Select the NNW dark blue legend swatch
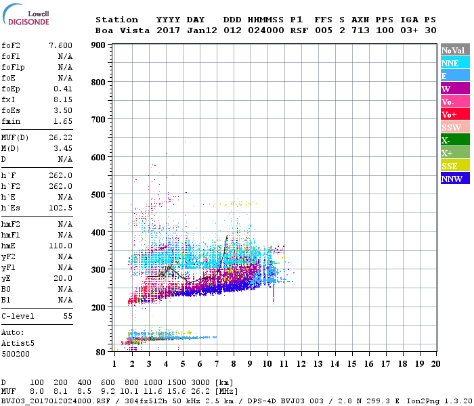This screenshot has height=406, width=474. coord(455,178)
